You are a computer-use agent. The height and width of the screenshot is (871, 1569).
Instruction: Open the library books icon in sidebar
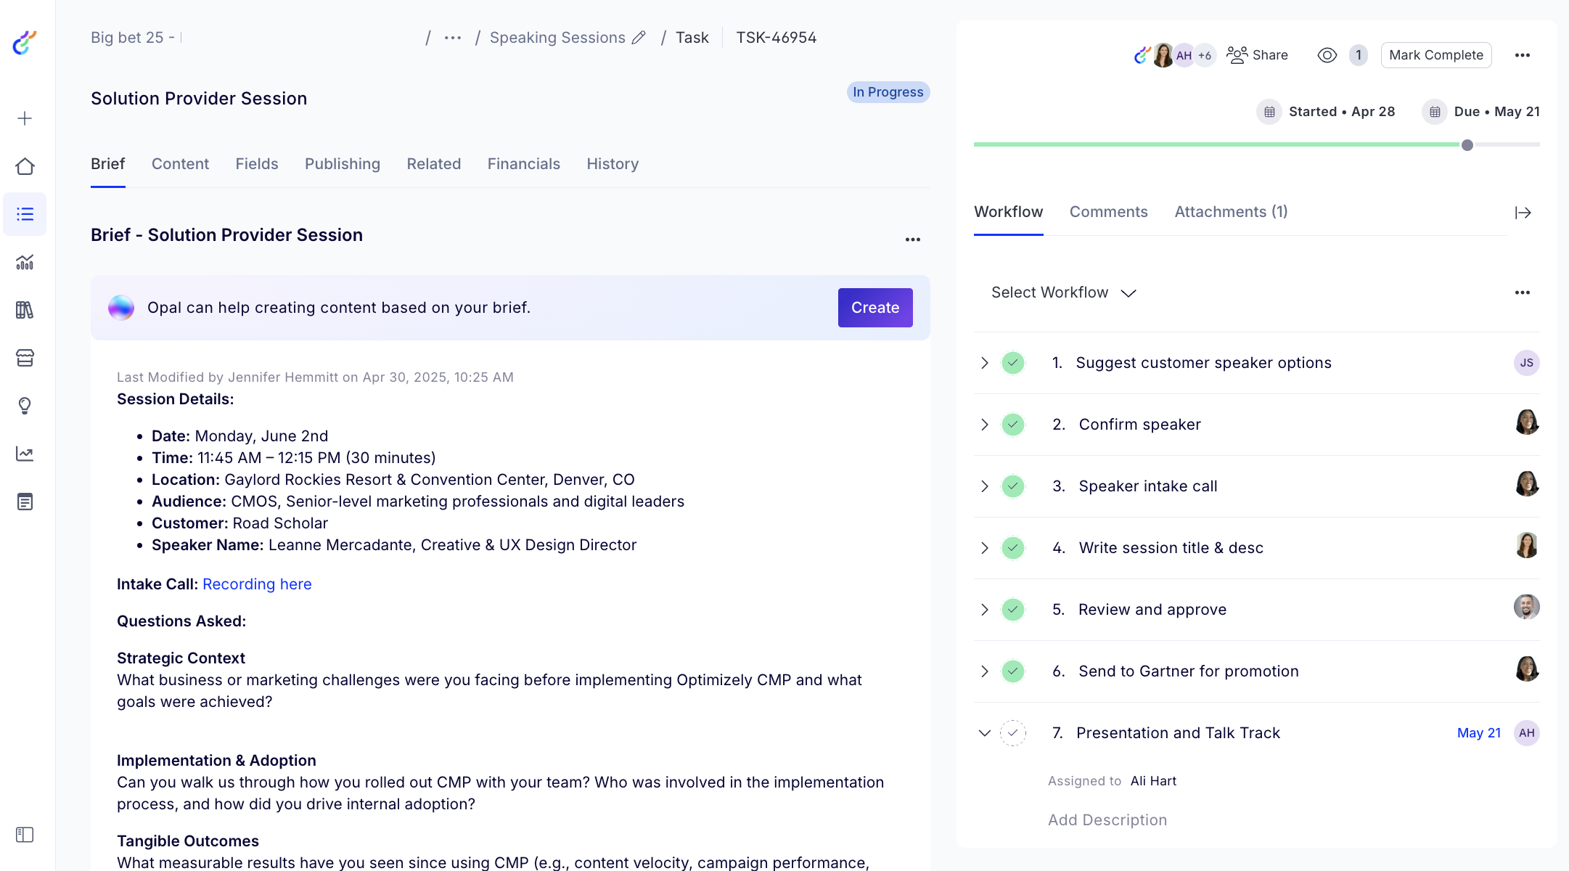pyautogui.click(x=25, y=310)
